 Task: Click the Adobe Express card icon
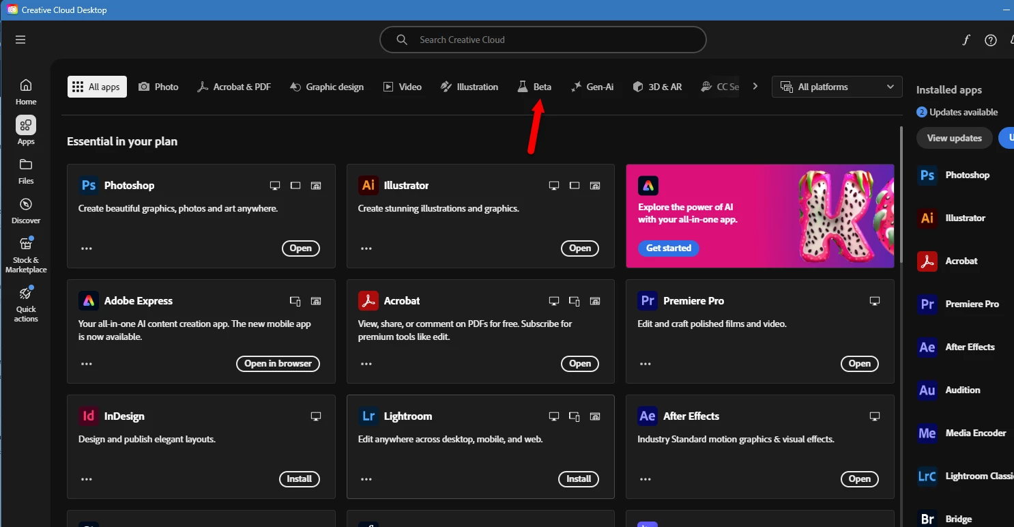click(89, 301)
